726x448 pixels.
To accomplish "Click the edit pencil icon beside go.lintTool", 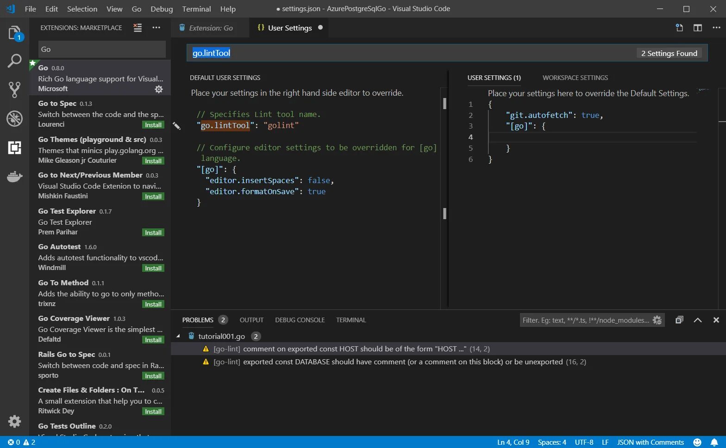I will (x=176, y=125).
